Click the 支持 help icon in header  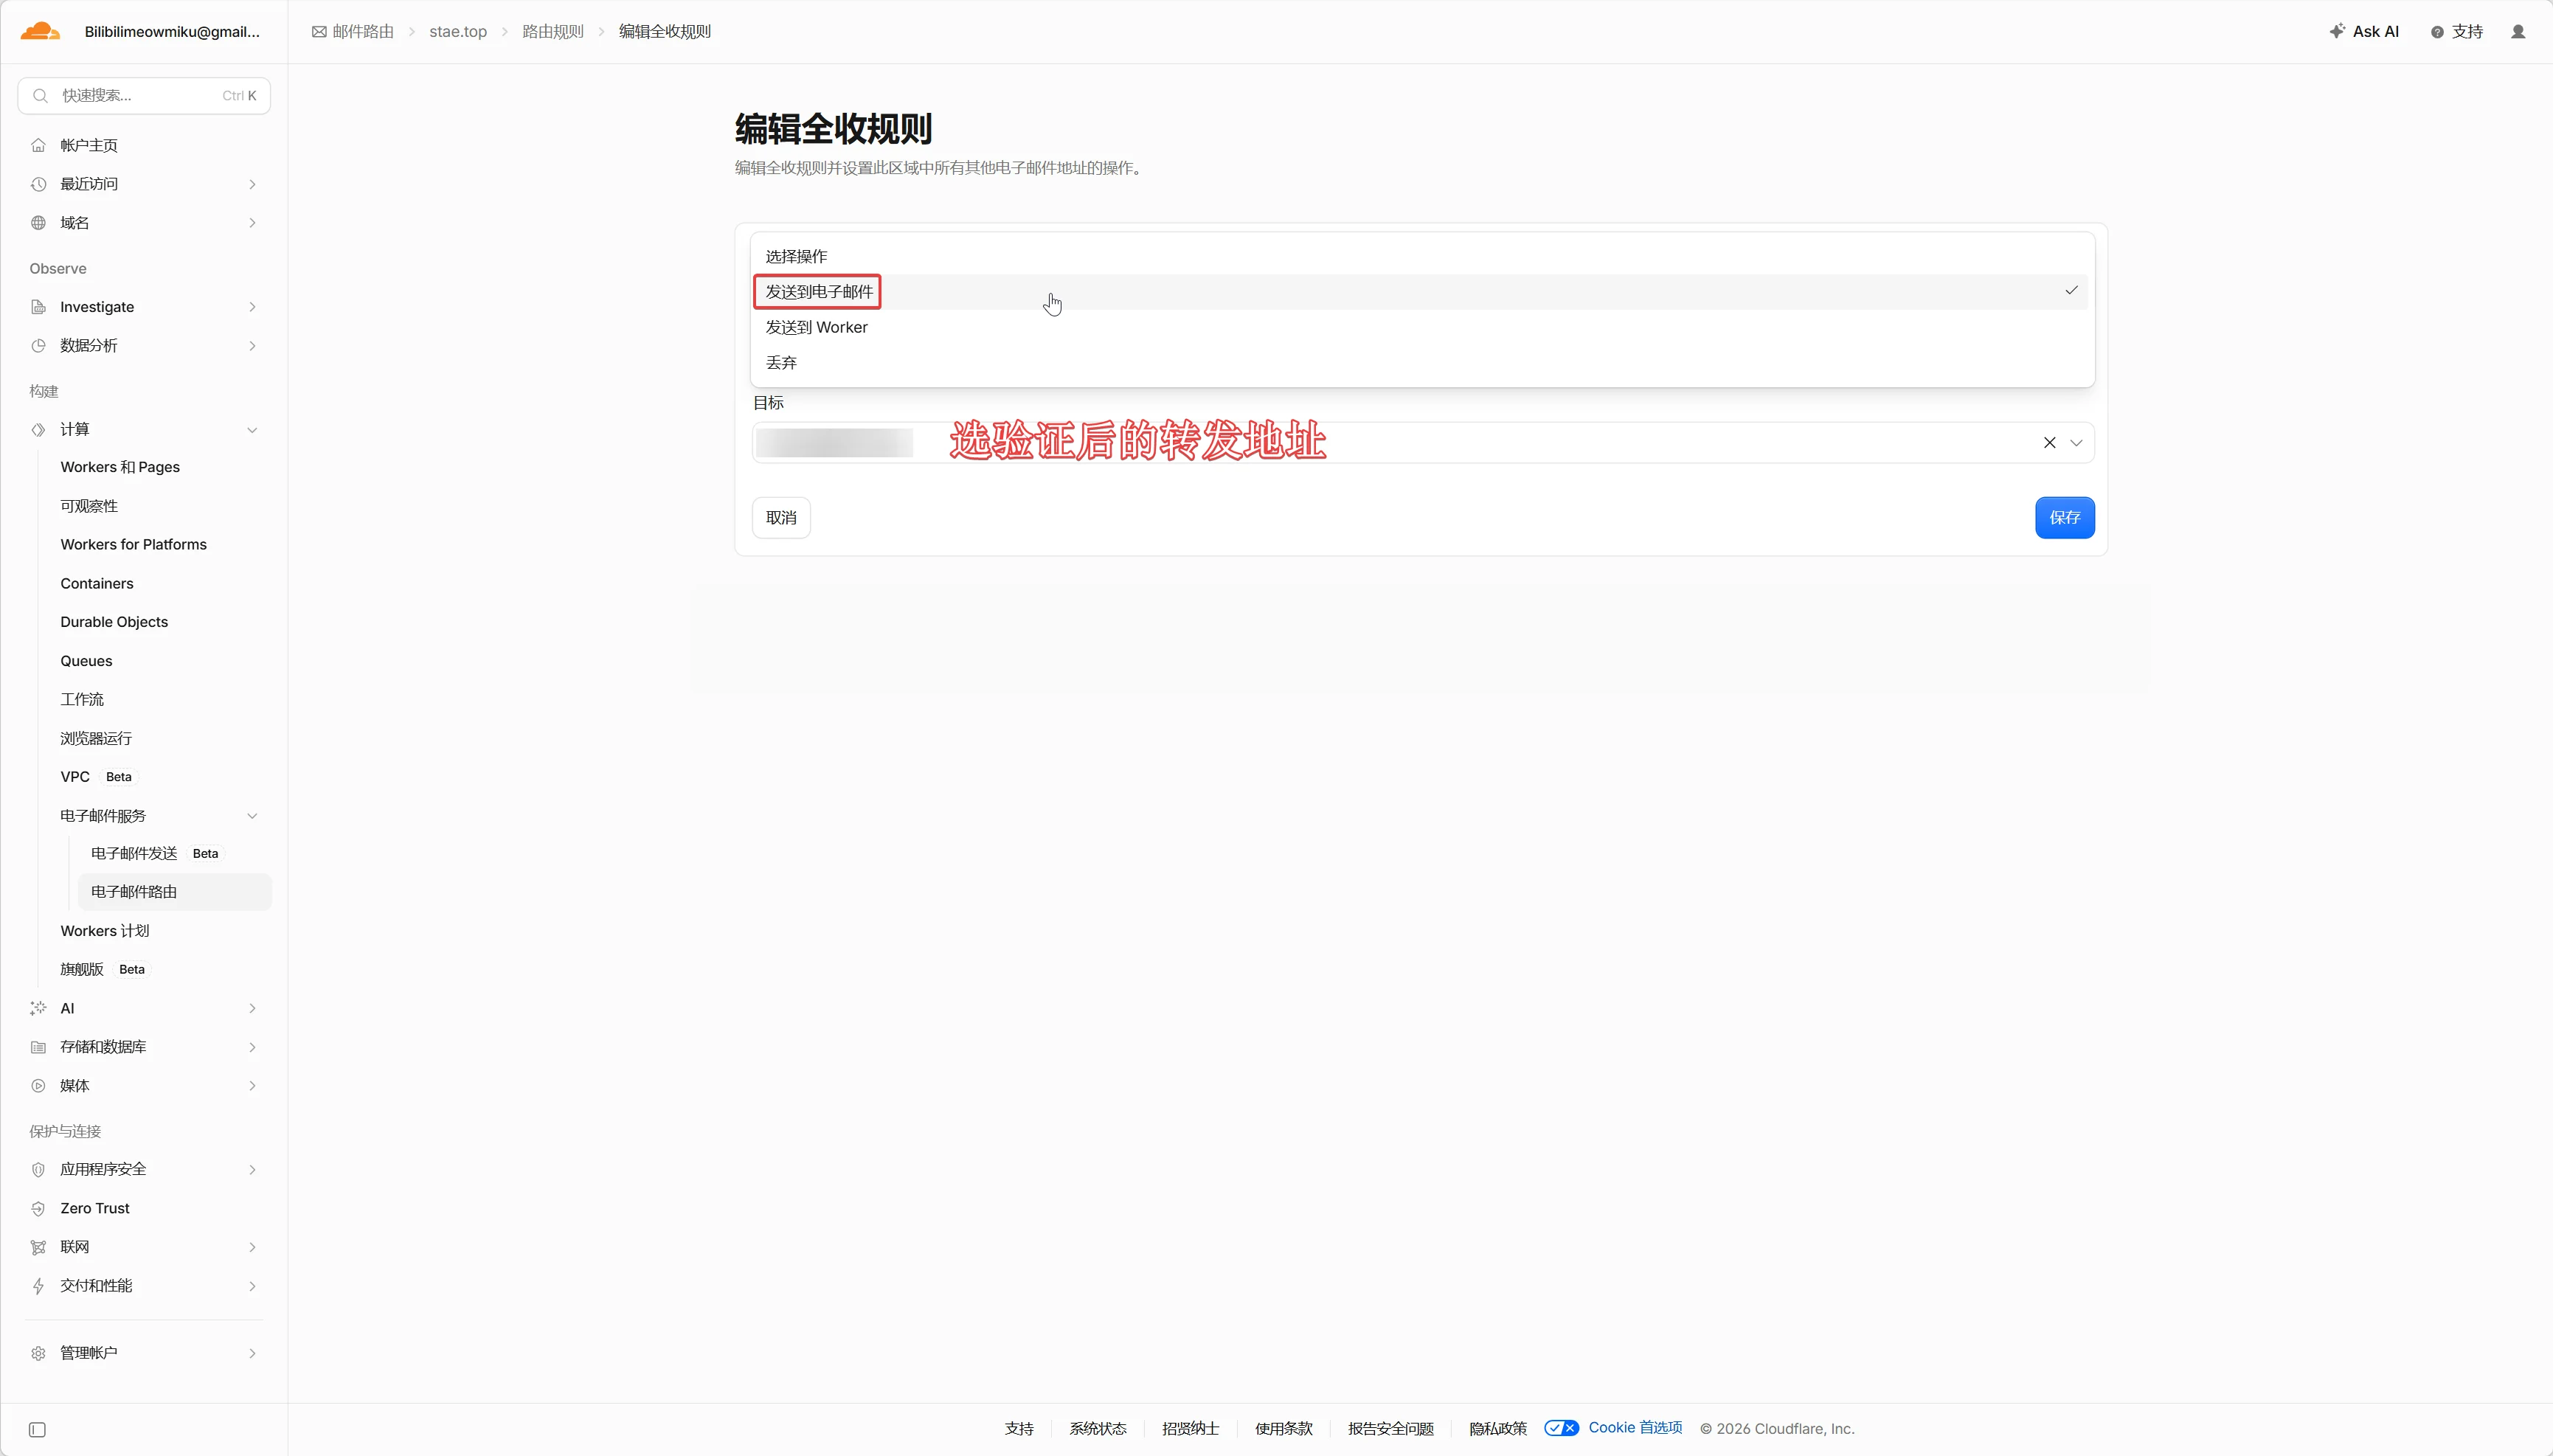point(2437,32)
